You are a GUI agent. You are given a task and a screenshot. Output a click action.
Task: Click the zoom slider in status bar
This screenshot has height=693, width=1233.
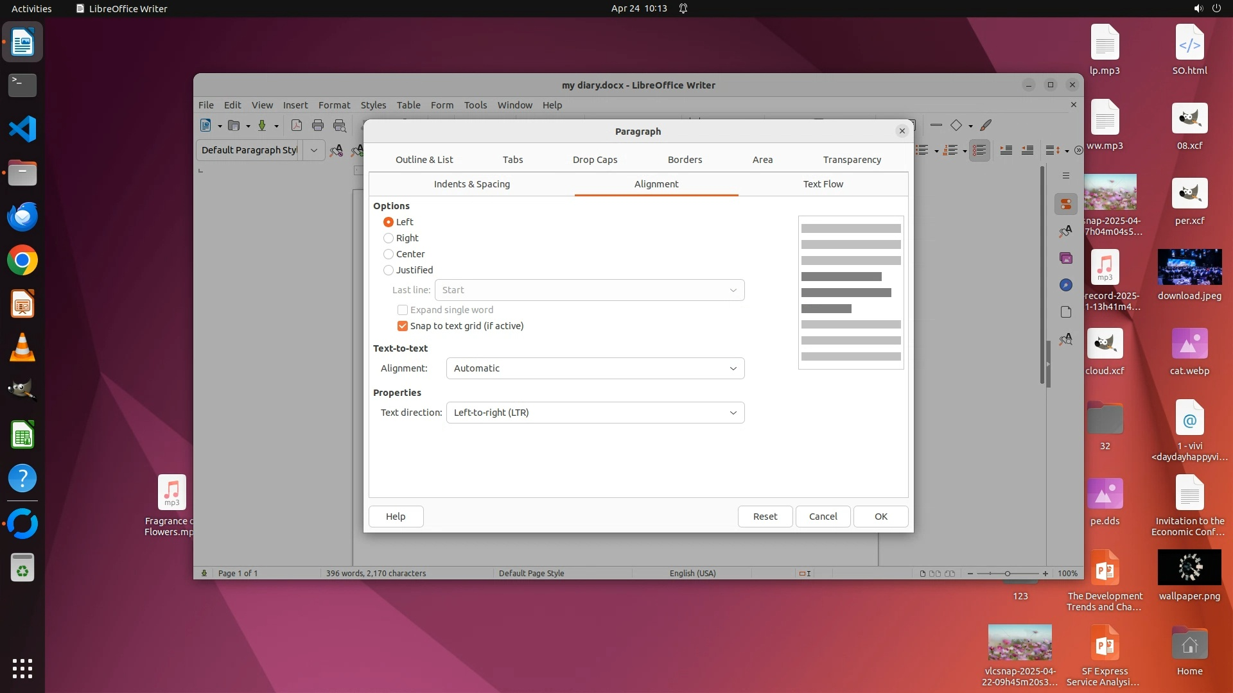pyautogui.click(x=1007, y=574)
